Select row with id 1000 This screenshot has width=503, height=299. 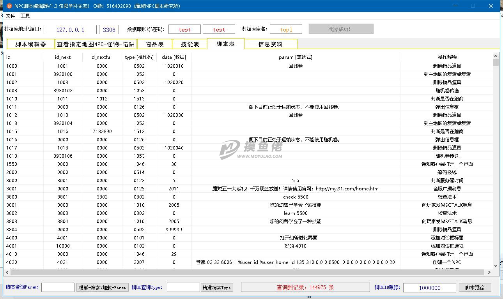click(248, 66)
